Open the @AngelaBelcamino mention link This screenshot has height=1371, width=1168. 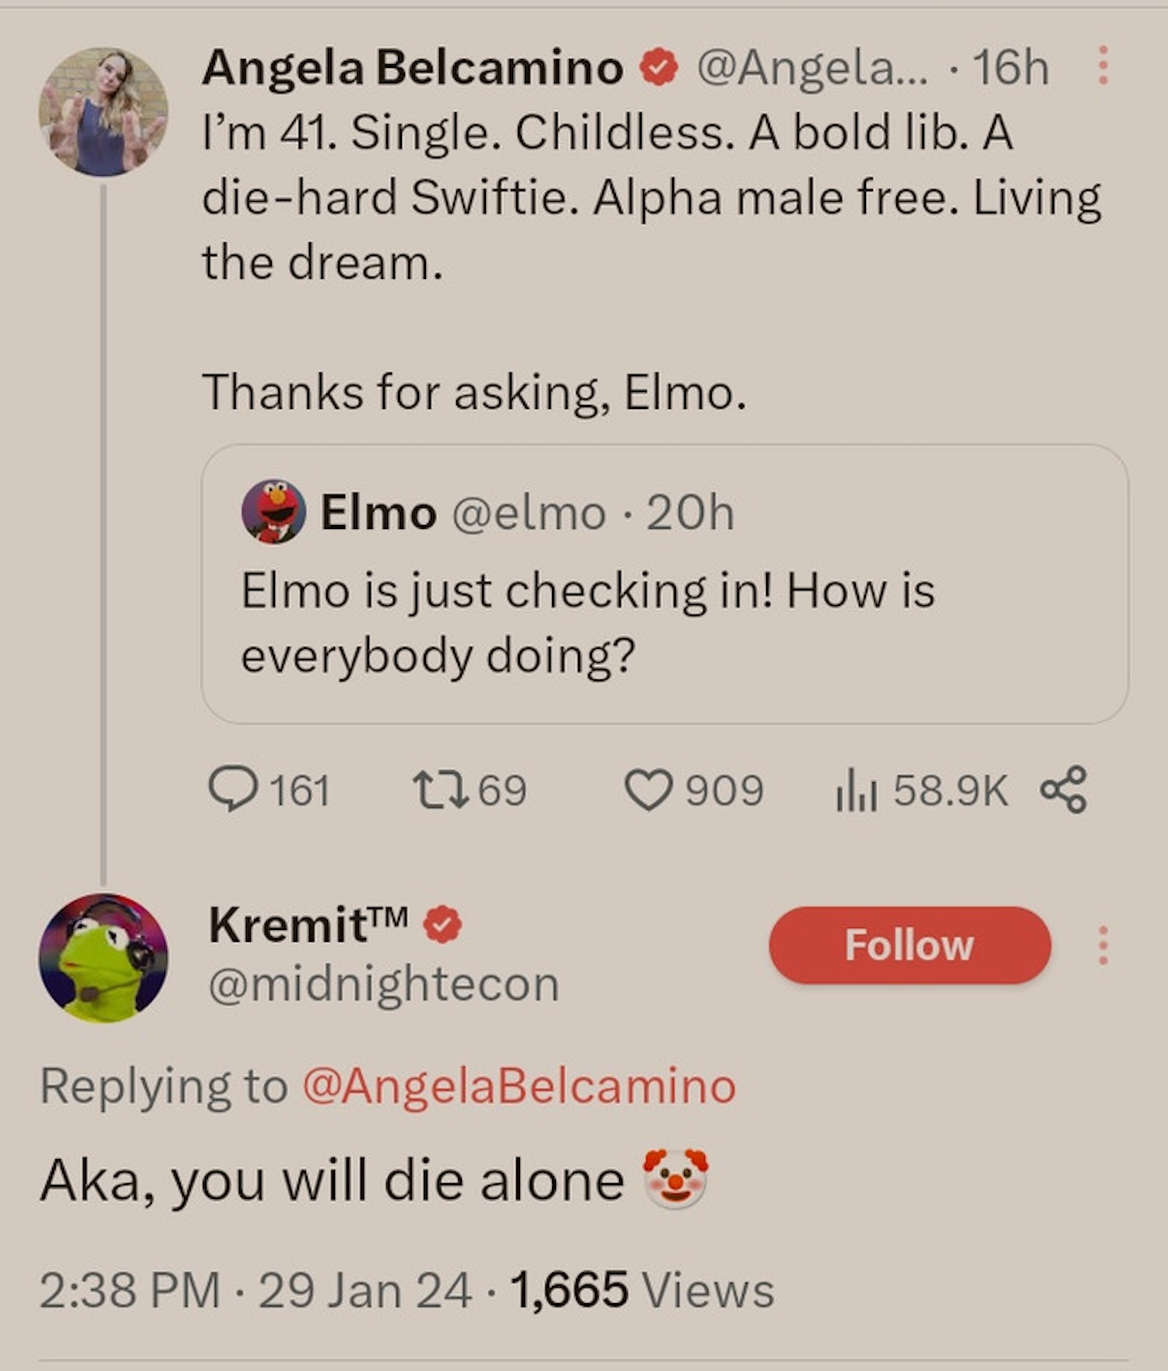tap(519, 1086)
